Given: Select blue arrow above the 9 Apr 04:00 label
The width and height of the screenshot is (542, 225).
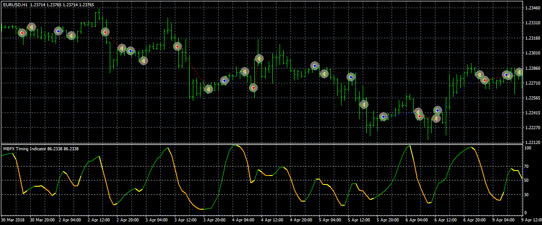Looking at the screenshot, I should coord(506,75).
